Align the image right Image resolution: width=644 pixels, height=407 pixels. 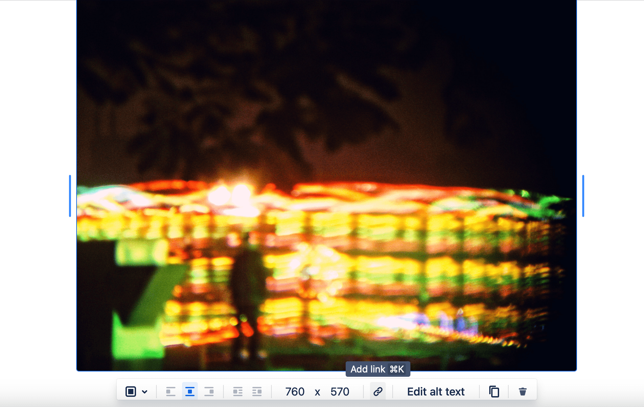click(209, 392)
